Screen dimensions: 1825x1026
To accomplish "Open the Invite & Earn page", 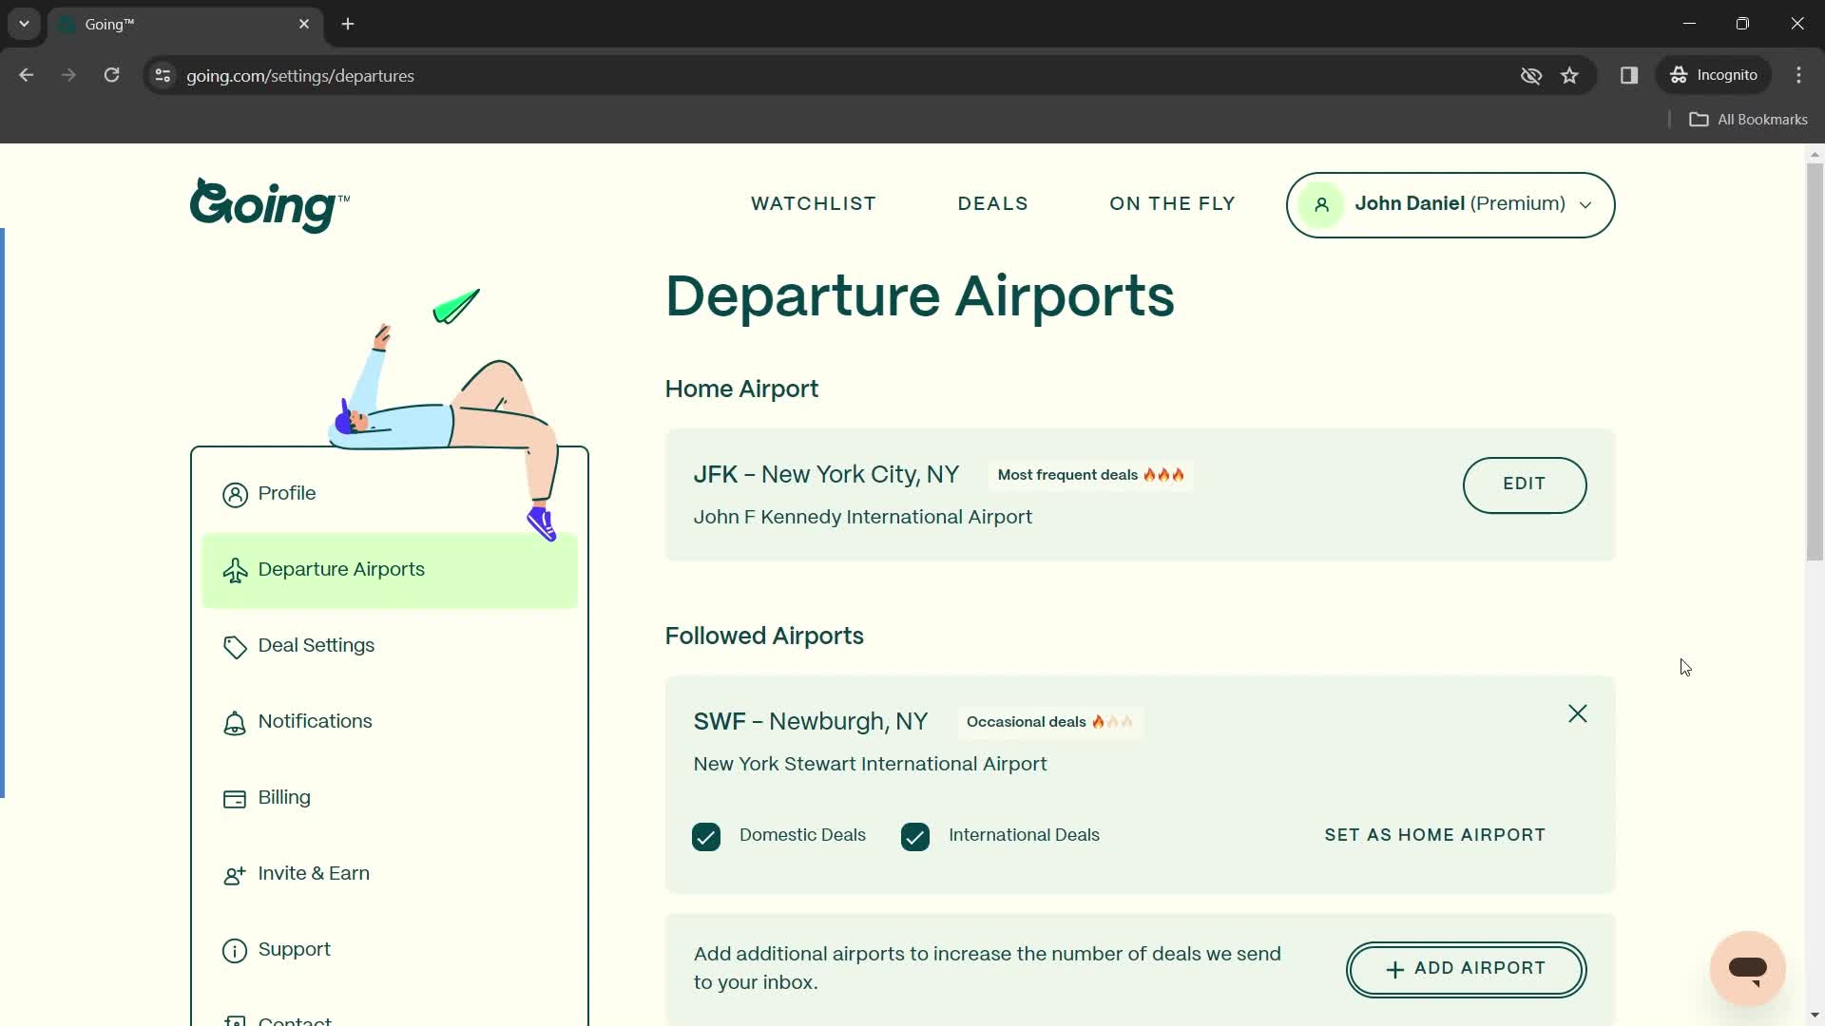I will [390, 874].
